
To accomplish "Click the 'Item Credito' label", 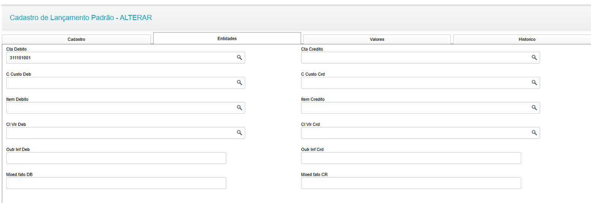I will (313, 99).
